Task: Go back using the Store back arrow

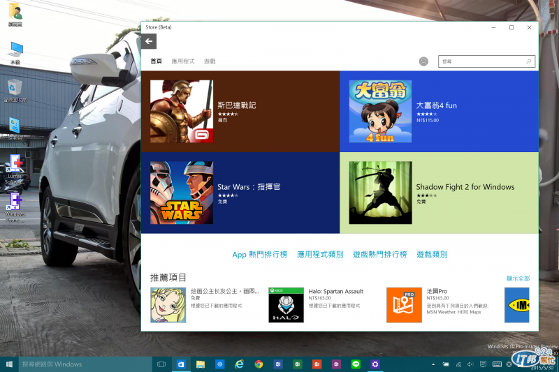Action: pyautogui.click(x=149, y=41)
